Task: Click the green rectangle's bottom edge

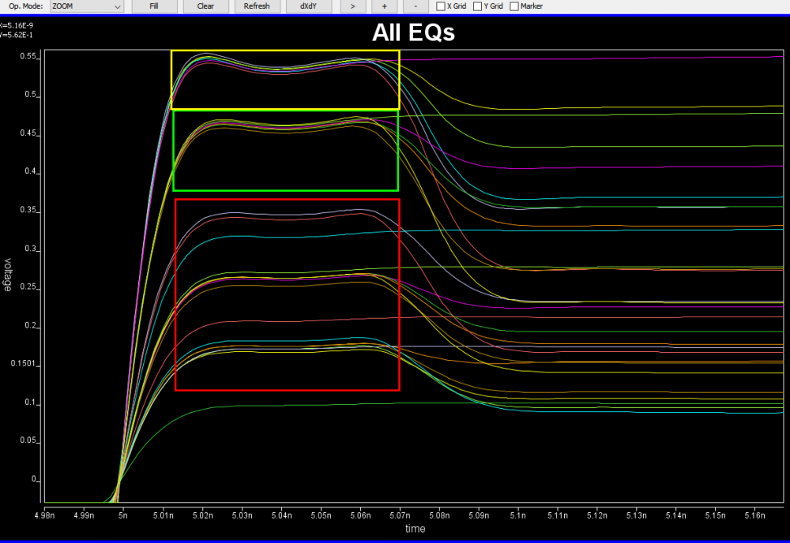Action: 285,190
